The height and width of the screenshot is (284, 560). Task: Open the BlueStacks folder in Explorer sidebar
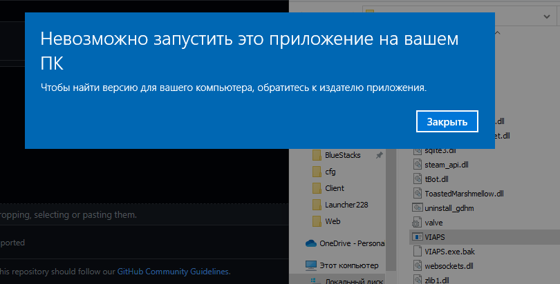click(x=342, y=155)
